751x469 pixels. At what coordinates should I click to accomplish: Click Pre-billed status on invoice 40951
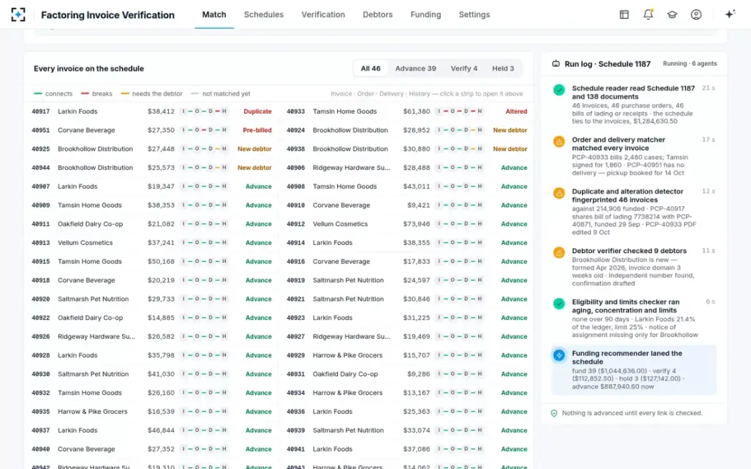point(257,130)
